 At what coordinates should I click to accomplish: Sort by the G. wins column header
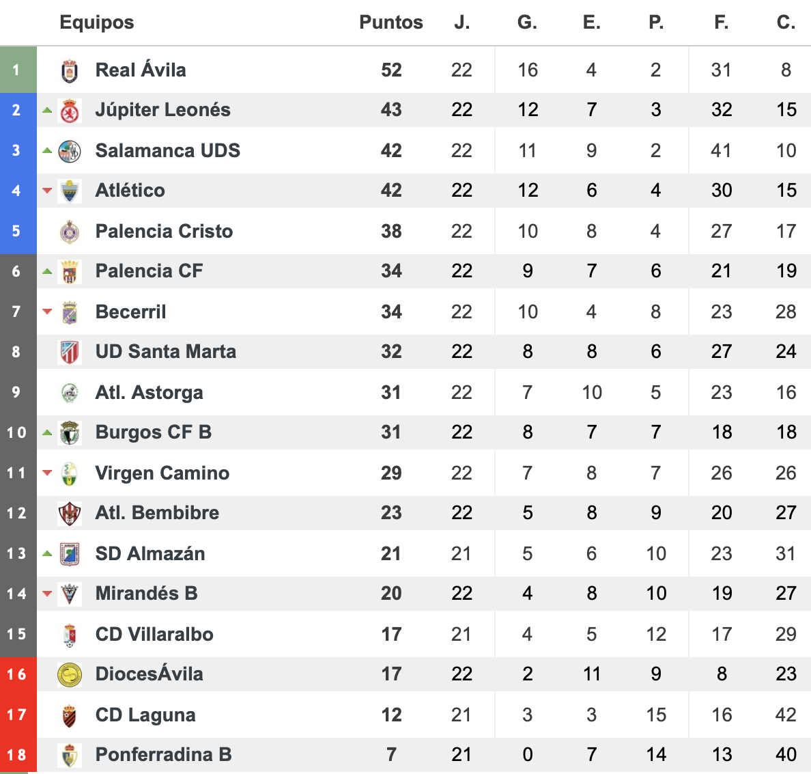click(527, 23)
